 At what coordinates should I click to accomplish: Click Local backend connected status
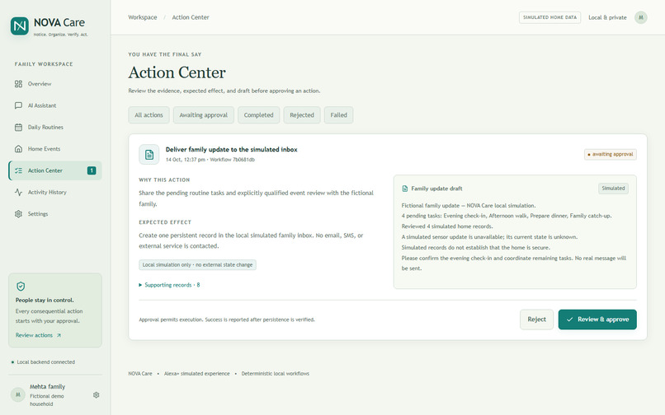click(x=43, y=362)
